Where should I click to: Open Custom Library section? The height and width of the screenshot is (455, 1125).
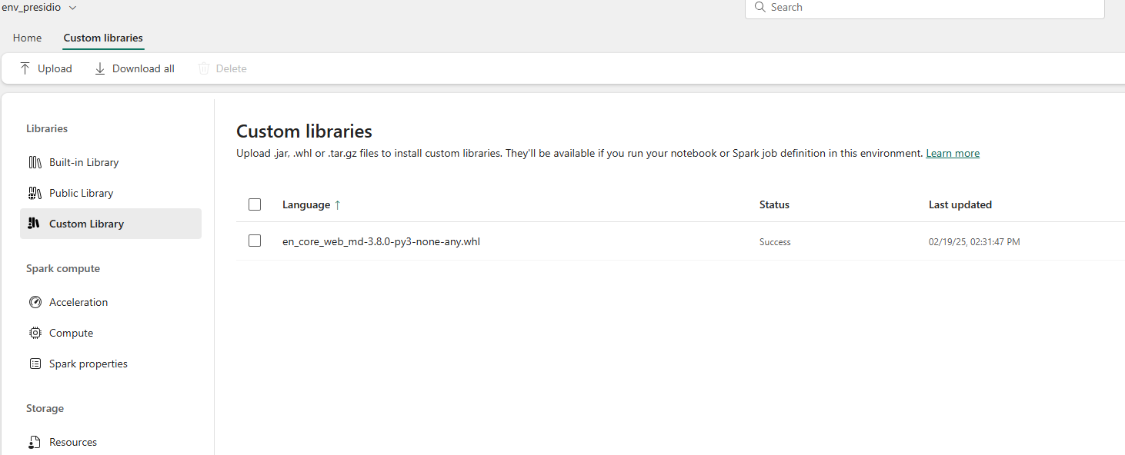(x=111, y=224)
